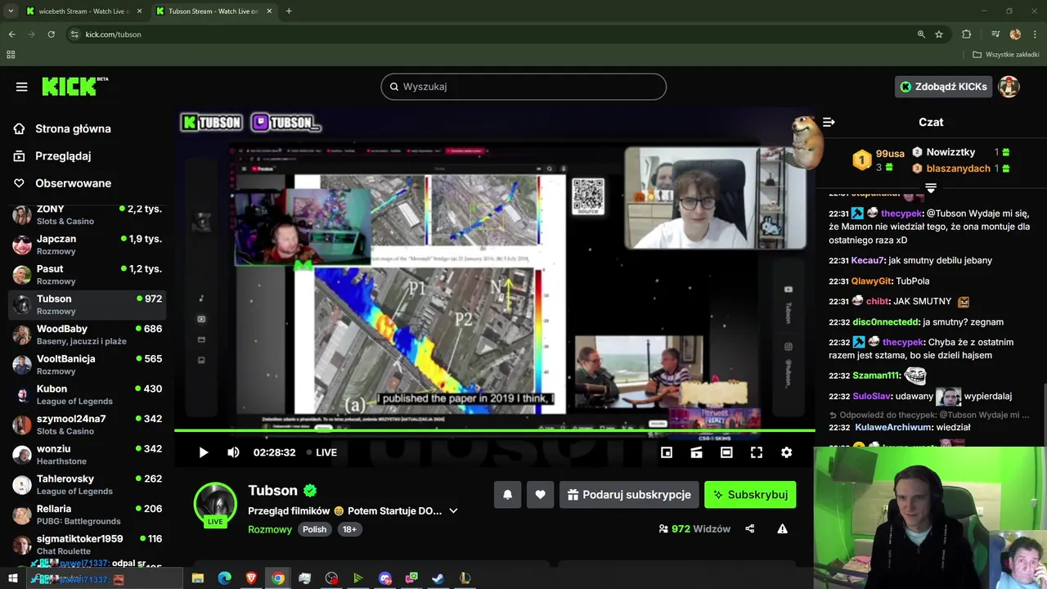Click Rozmowy category link under Tubson
Viewport: 1047px width, 589px height.
point(270,529)
